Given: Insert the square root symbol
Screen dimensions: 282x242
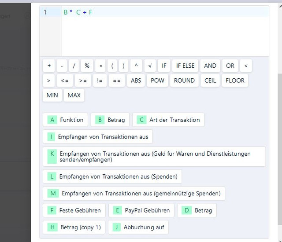Looking at the screenshot, I should [150, 66].
